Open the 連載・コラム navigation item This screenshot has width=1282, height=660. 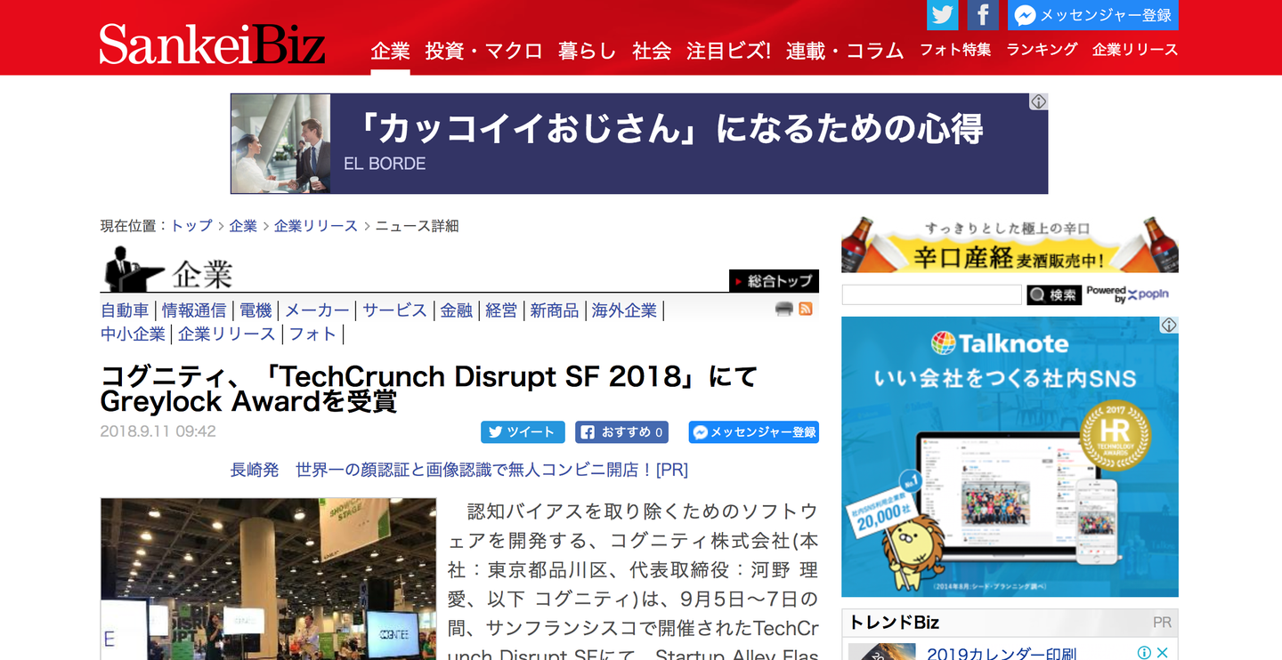point(845,51)
